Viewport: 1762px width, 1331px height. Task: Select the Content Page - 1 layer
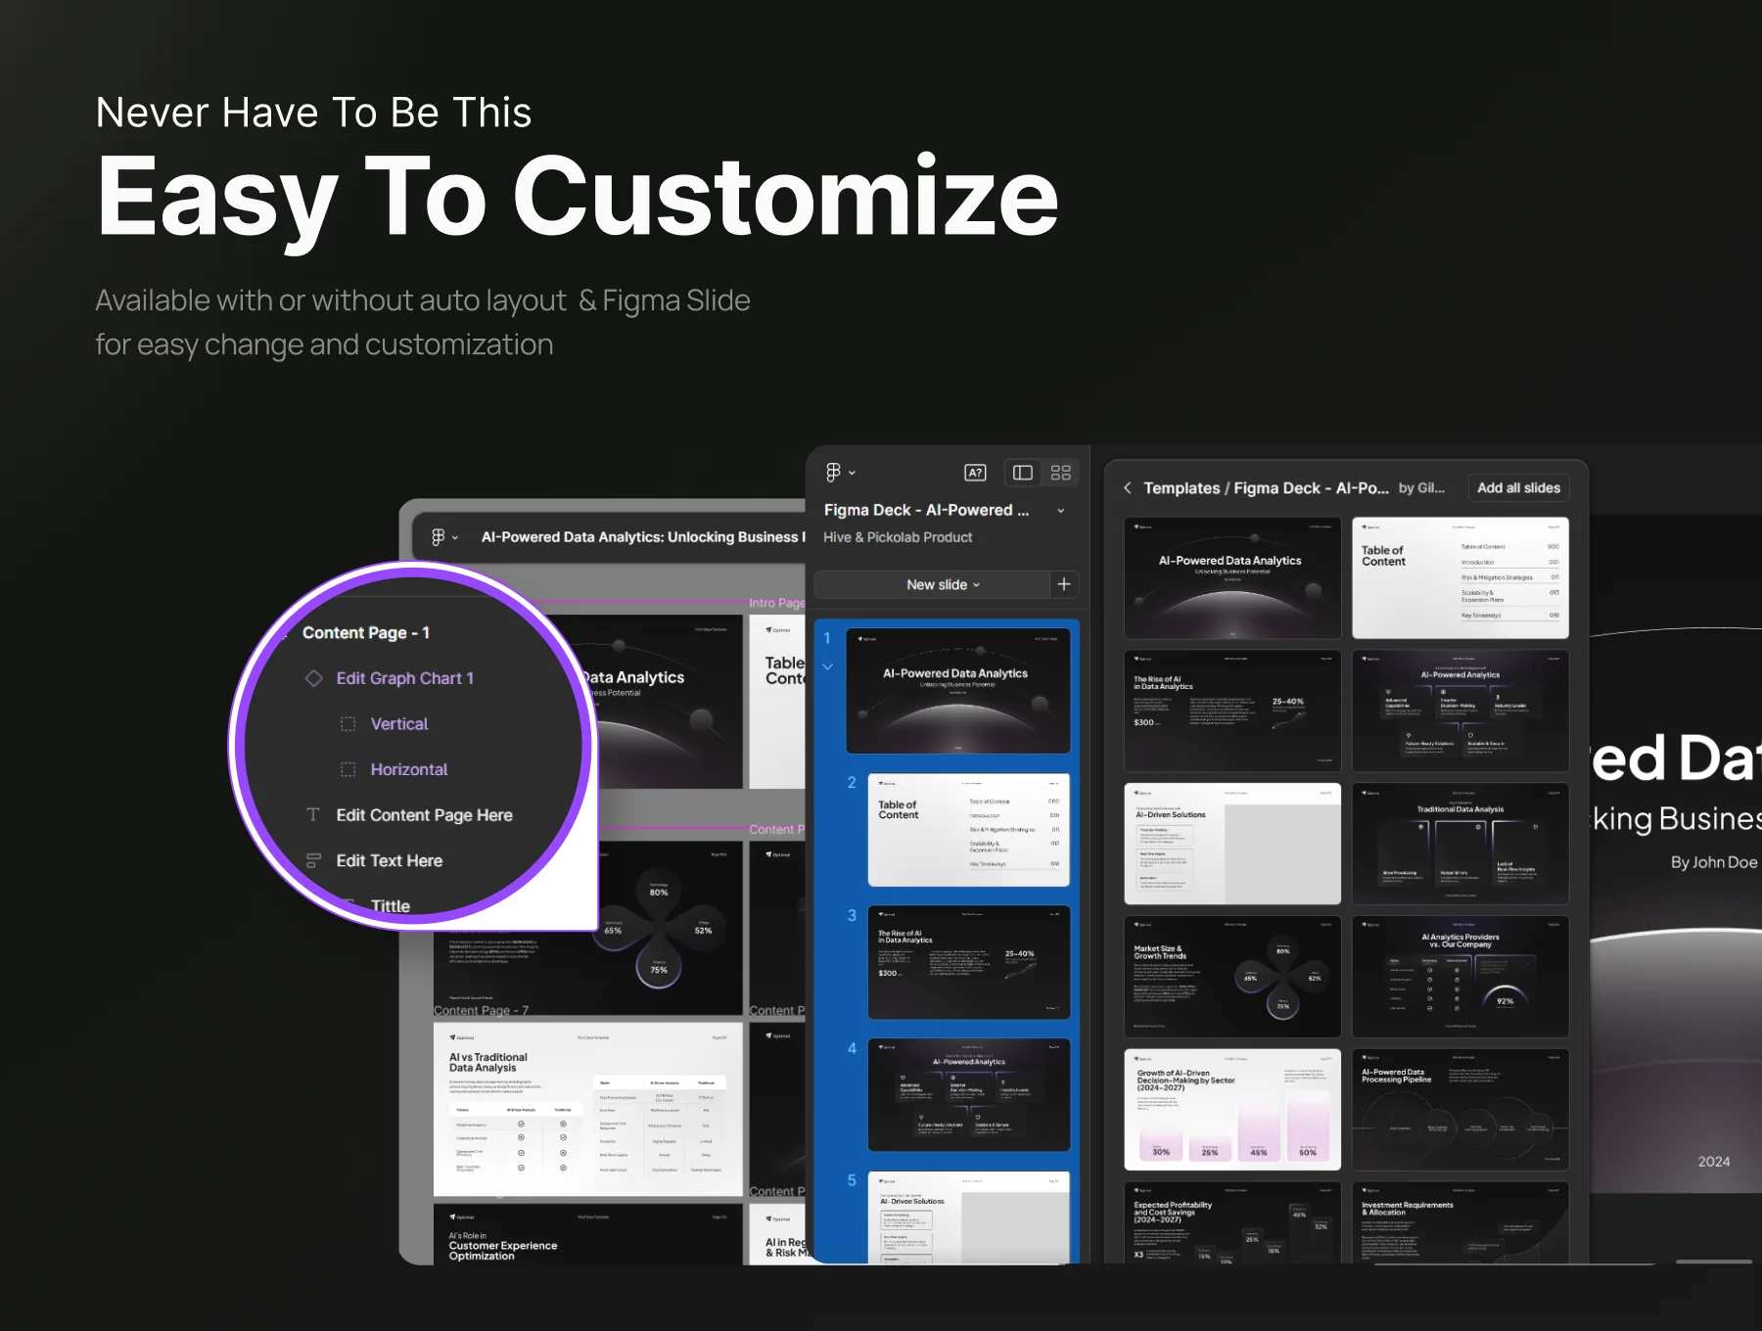tap(366, 633)
